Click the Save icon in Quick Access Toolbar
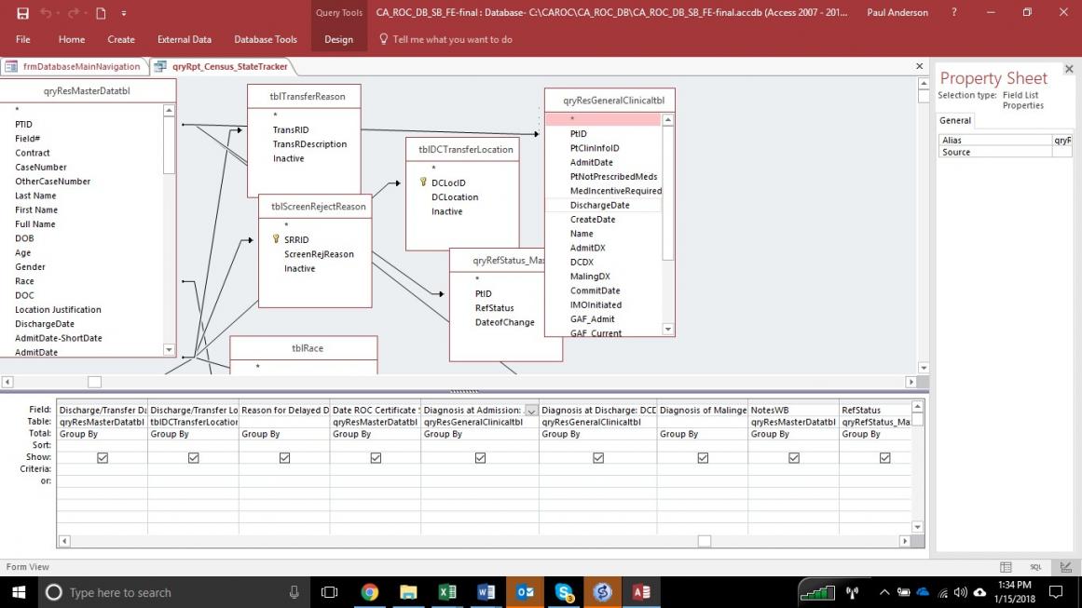1082x608 pixels. [22, 13]
